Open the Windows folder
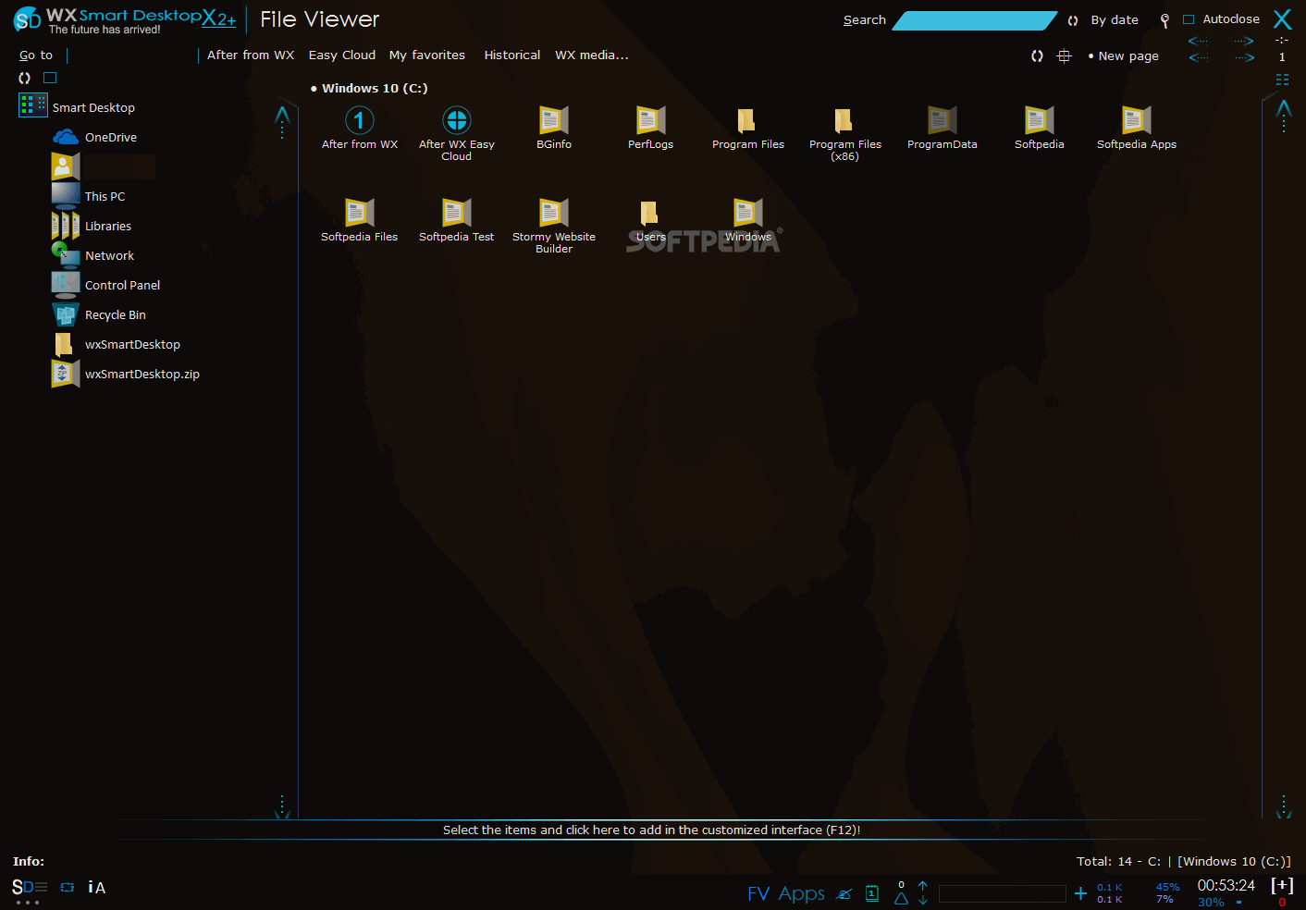The height and width of the screenshot is (910, 1306). [748, 213]
